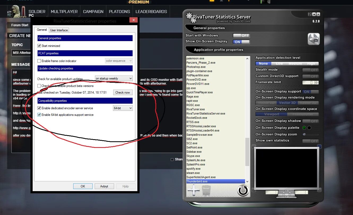Click the application list scroll-up arrow
This screenshot has height=215, width=353.
247,58
